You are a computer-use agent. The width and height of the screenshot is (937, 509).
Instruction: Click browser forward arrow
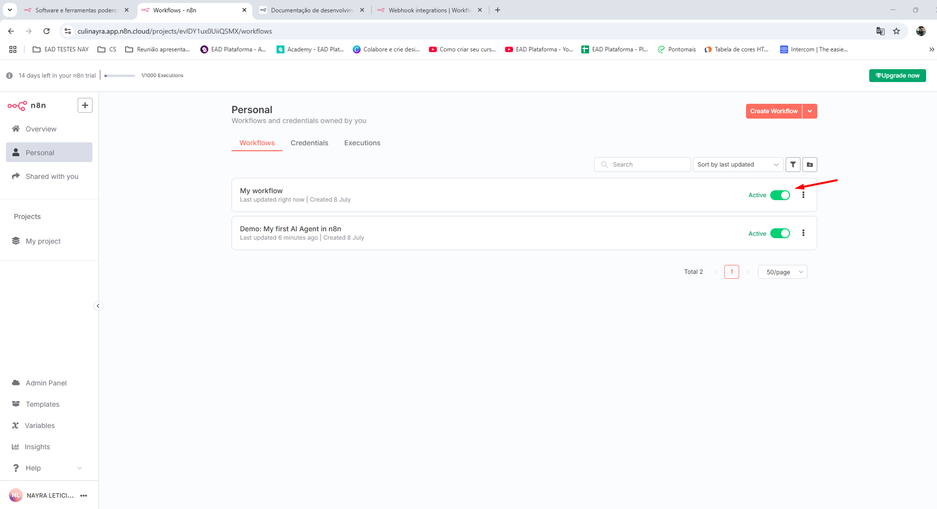(29, 31)
